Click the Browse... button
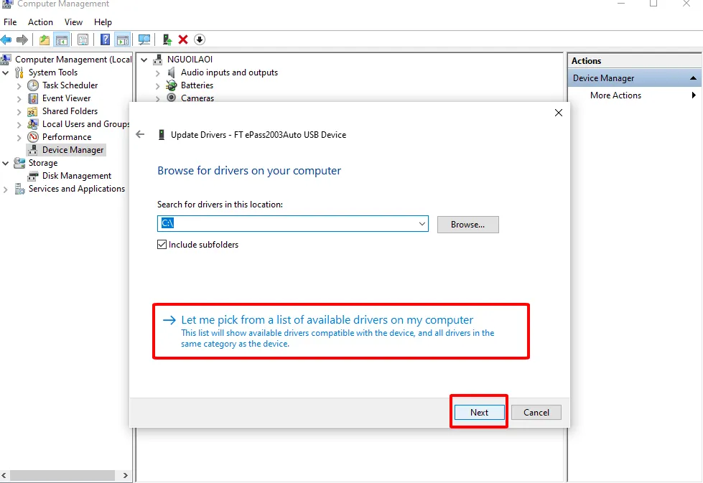Image resolution: width=703 pixels, height=483 pixels. (467, 225)
